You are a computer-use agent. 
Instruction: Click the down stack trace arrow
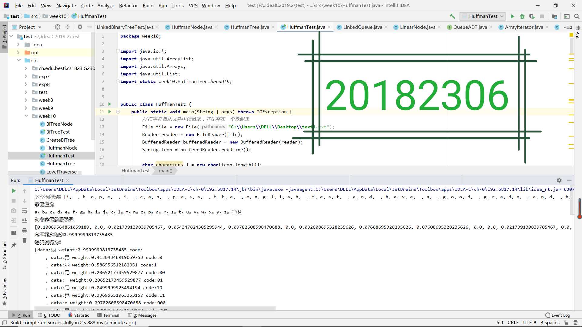pos(25,201)
